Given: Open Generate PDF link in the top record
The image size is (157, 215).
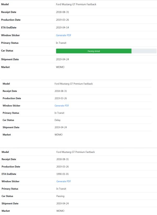Looking at the screenshot, I should click(64, 35).
